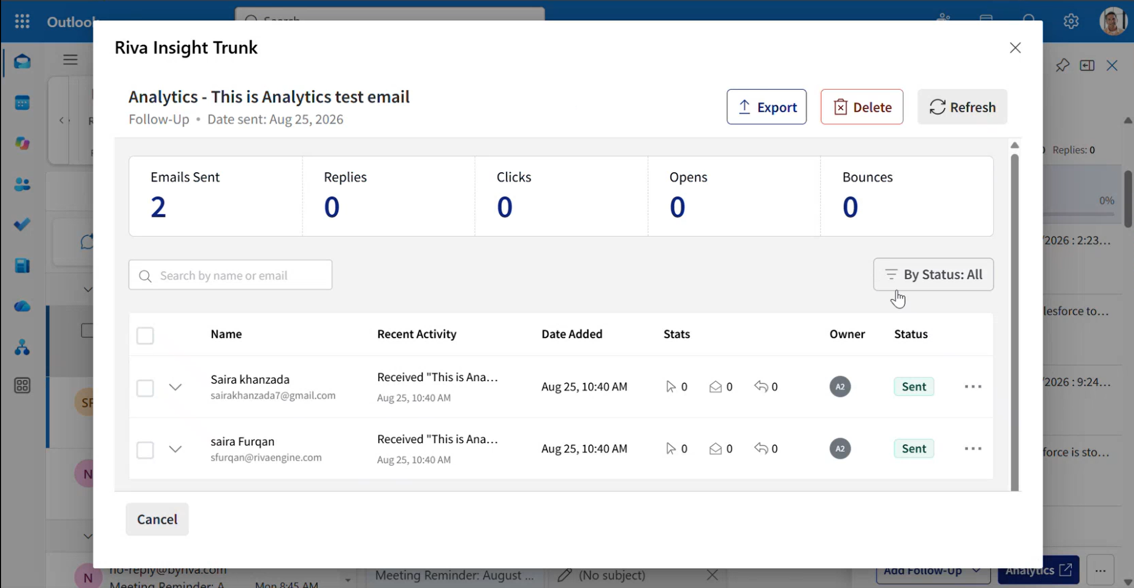
Task: Open Mail in Outlook sidebar
Action: click(x=22, y=61)
